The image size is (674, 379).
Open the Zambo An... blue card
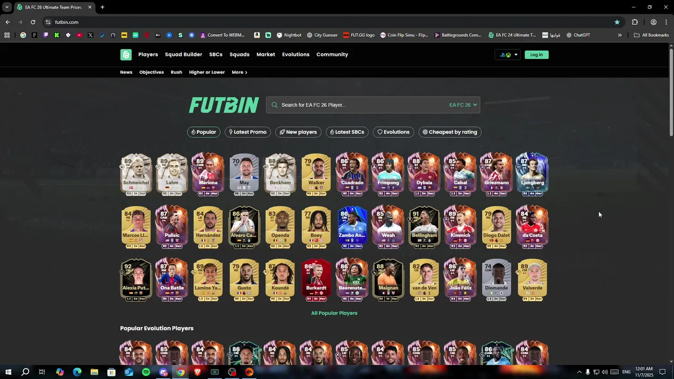pyautogui.click(x=352, y=227)
